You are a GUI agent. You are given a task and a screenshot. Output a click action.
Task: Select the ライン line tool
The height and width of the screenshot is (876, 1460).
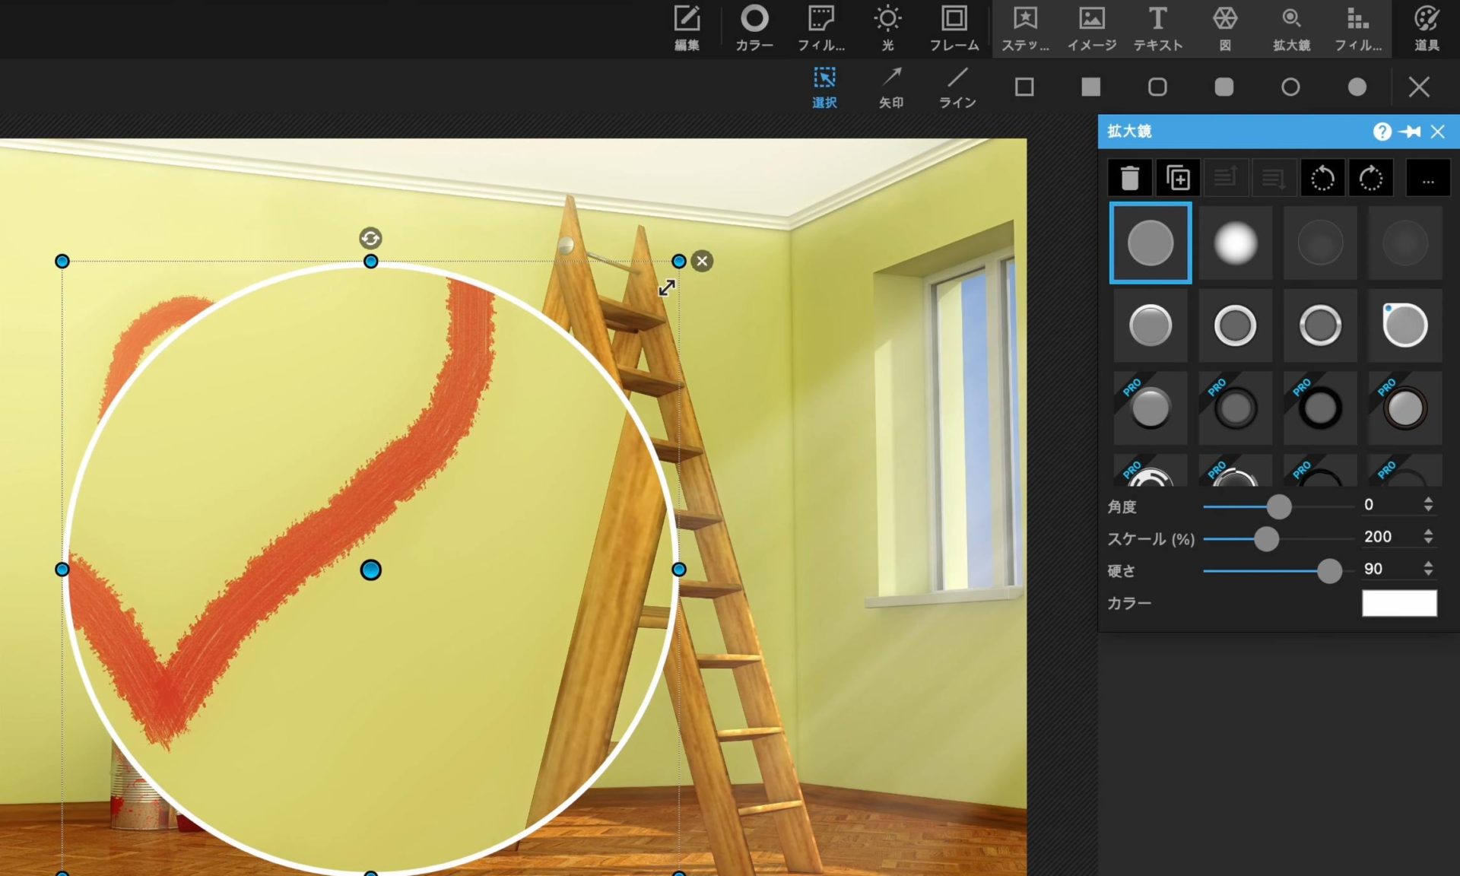[957, 87]
